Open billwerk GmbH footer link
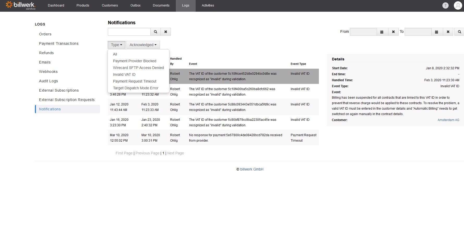 point(252,169)
